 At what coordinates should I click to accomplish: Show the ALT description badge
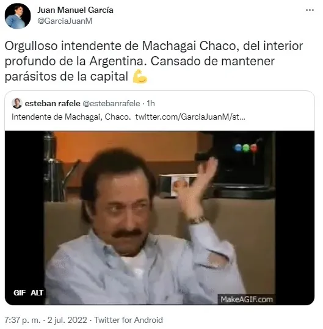tap(37, 292)
